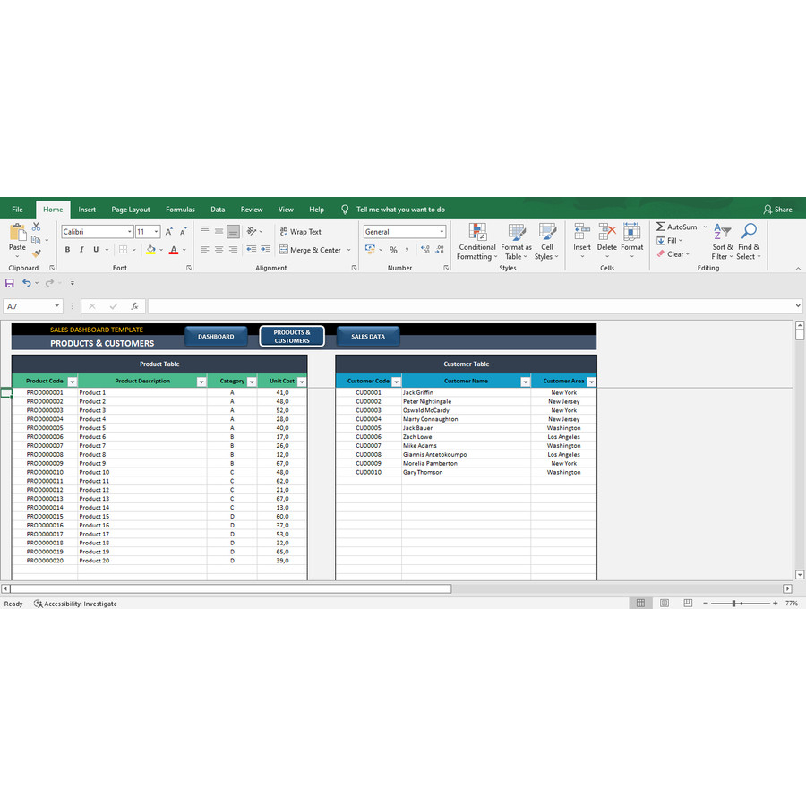Open the Category filter dropdown
Viewport: 806px width, 806px height.
(252, 382)
